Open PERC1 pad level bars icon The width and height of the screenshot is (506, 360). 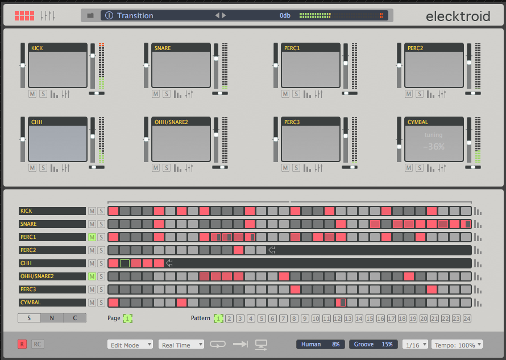point(307,94)
